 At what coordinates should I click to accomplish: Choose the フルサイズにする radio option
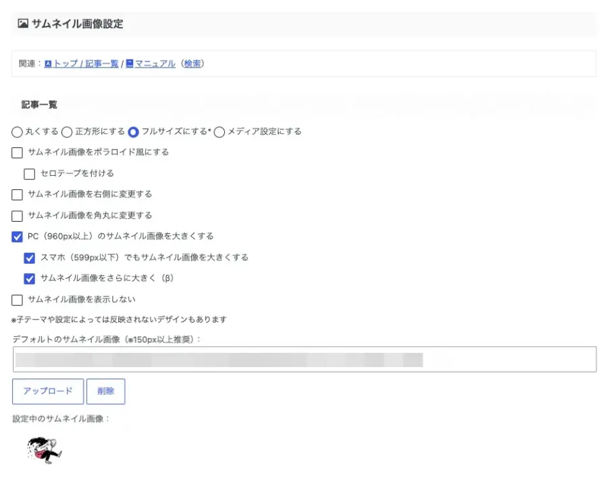point(133,132)
